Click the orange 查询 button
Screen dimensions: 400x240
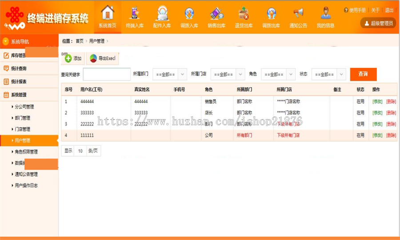coord(363,74)
